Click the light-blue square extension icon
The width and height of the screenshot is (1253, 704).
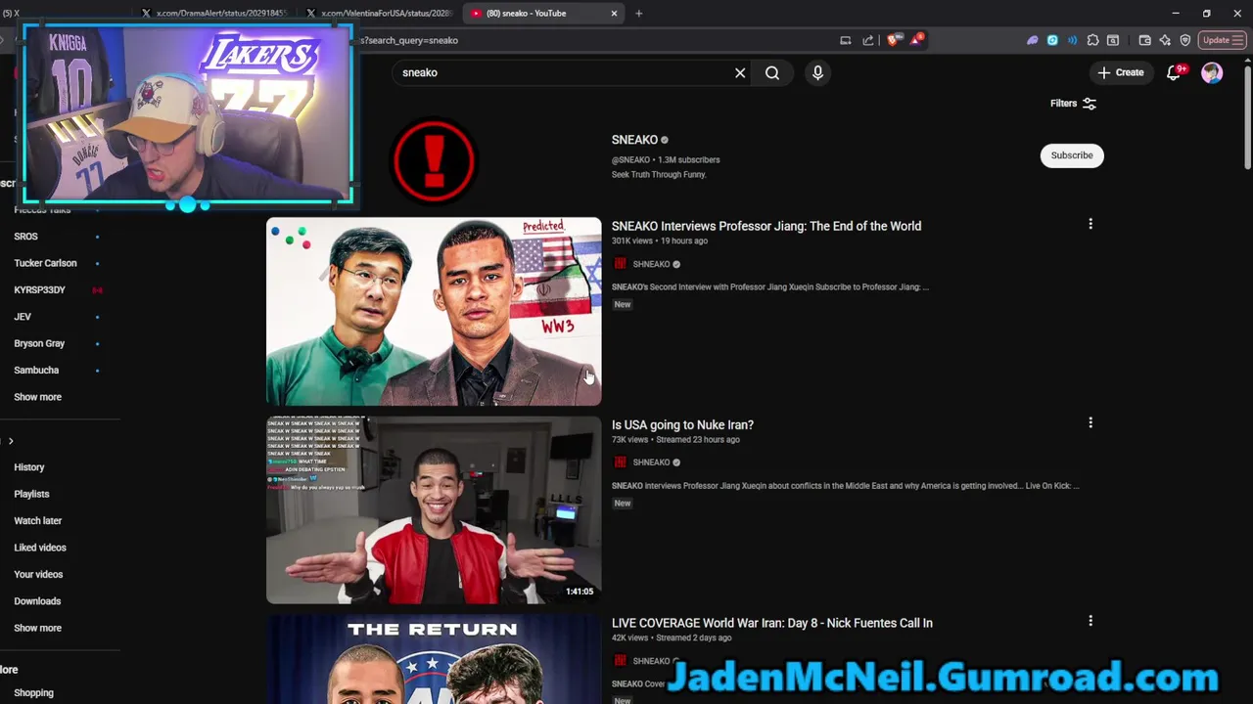pyautogui.click(x=1052, y=40)
